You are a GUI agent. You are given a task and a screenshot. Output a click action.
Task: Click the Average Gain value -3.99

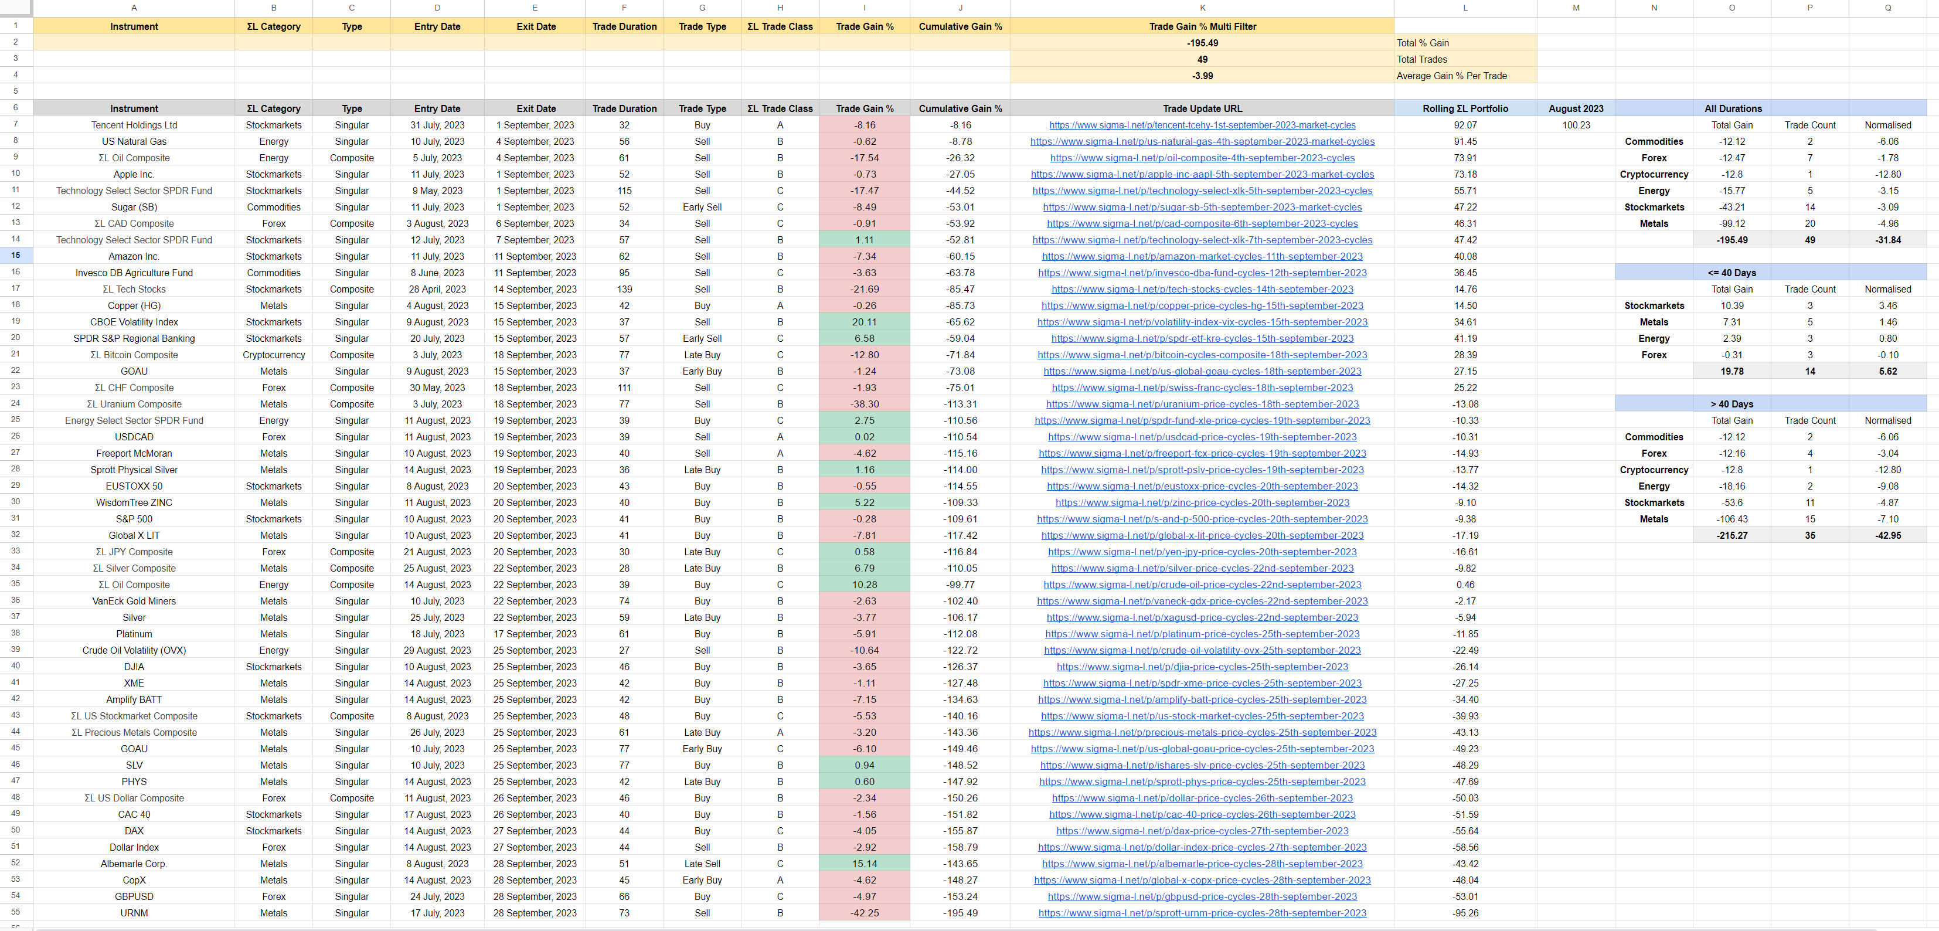1202,76
